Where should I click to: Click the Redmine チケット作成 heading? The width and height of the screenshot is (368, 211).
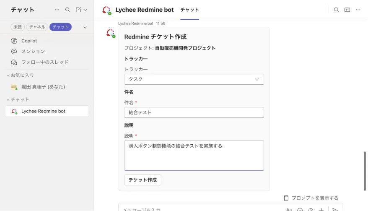point(155,36)
